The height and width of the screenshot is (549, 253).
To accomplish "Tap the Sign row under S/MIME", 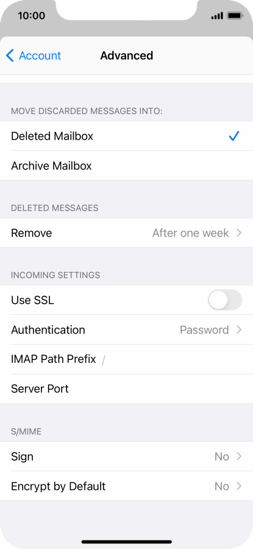I will 127,456.
